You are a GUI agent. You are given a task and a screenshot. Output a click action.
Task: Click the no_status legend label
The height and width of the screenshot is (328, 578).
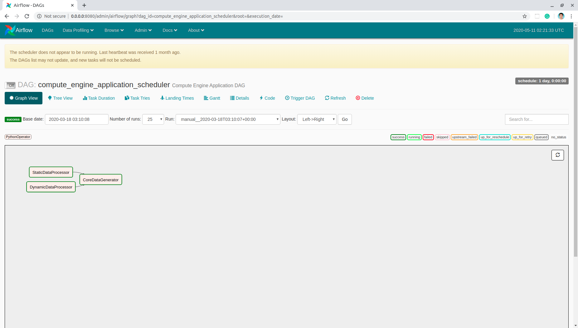[558, 137]
